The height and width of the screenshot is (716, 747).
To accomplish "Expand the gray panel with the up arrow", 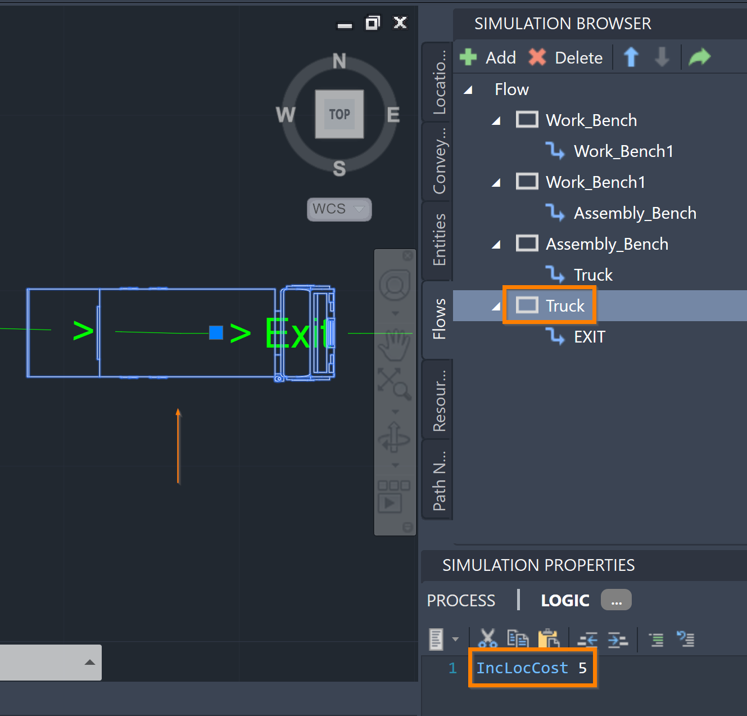I will click(x=90, y=662).
